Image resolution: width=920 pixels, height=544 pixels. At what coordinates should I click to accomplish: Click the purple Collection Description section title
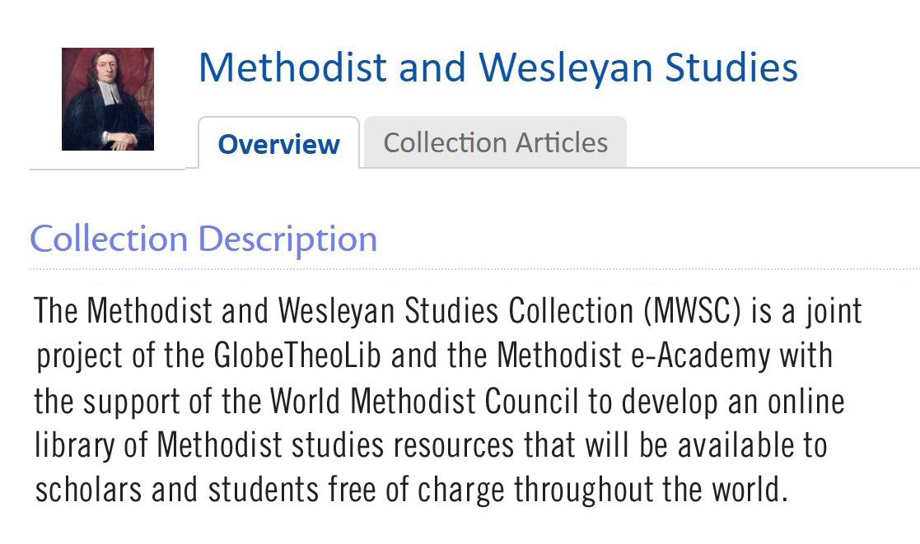click(203, 239)
